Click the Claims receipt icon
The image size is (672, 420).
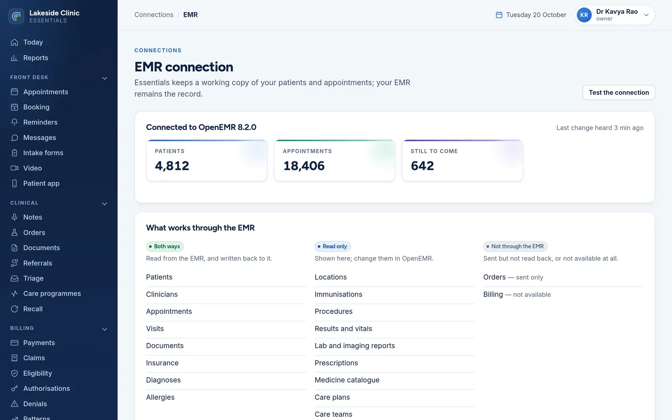14,358
